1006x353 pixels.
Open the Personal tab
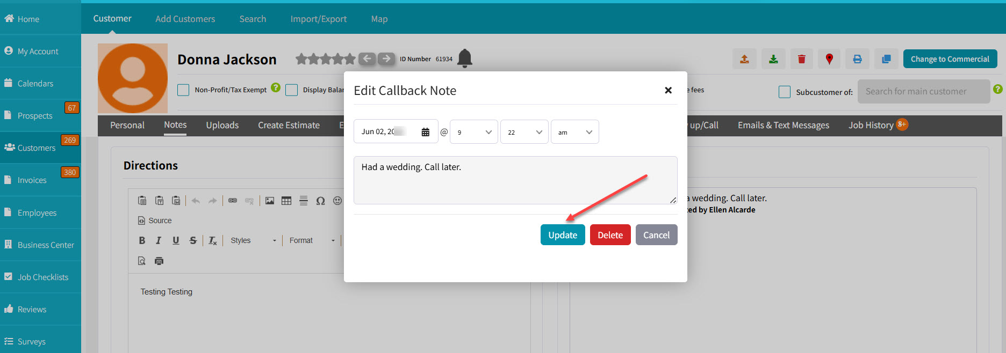click(x=127, y=125)
